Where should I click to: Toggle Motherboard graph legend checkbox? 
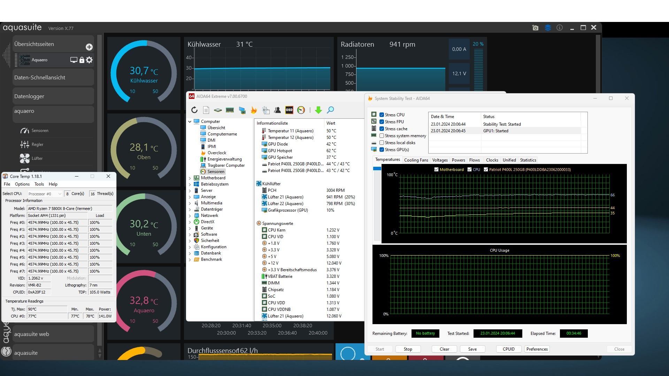click(436, 170)
